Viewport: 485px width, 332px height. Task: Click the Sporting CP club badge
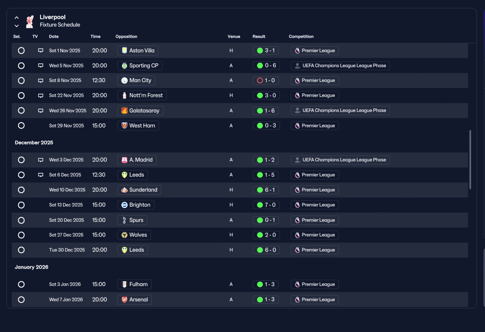124,66
